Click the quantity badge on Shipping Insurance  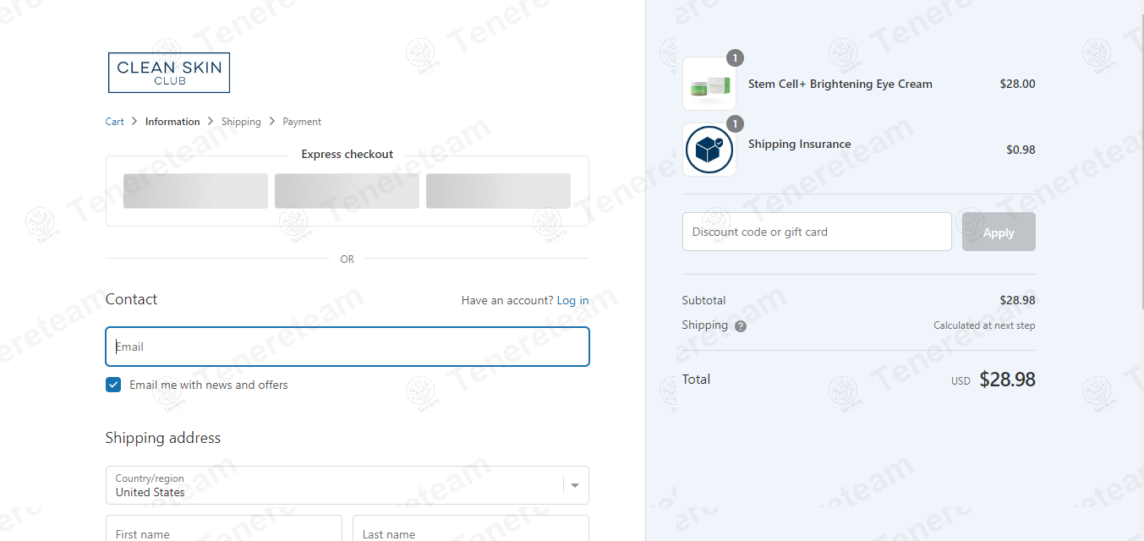pyautogui.click(x=736, y=124)
